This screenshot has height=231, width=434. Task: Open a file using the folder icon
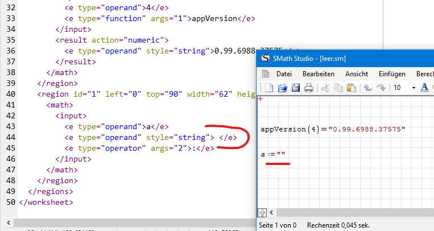pos(282,88)
